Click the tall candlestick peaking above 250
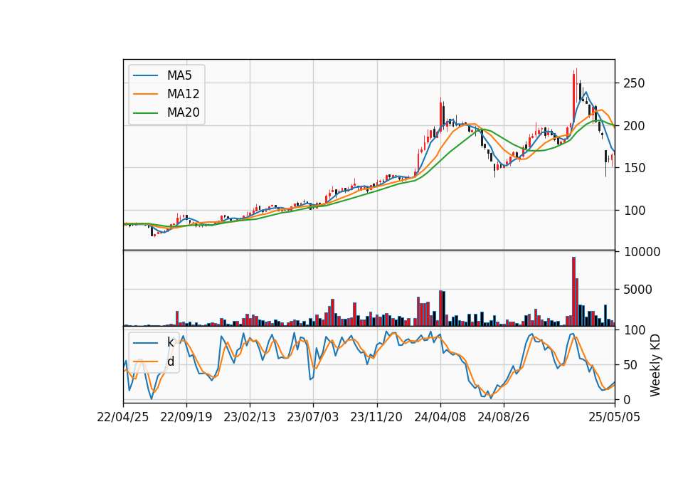683x491 pixels. pyautogui.click(x=573, y=97)
